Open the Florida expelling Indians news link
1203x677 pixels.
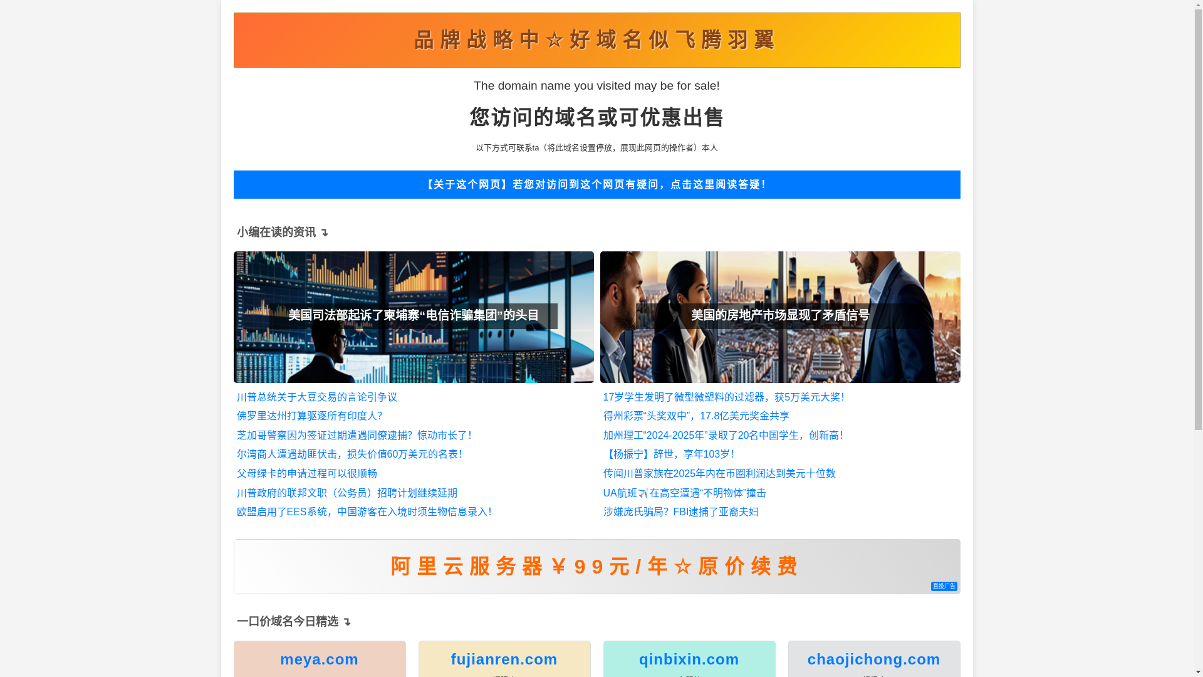(309, 416)
